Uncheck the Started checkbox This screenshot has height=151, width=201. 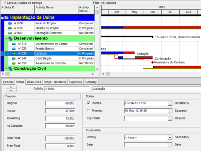(88, 103)
